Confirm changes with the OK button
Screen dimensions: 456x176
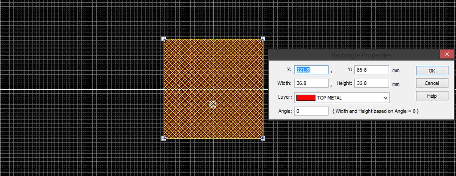[432, 71]
